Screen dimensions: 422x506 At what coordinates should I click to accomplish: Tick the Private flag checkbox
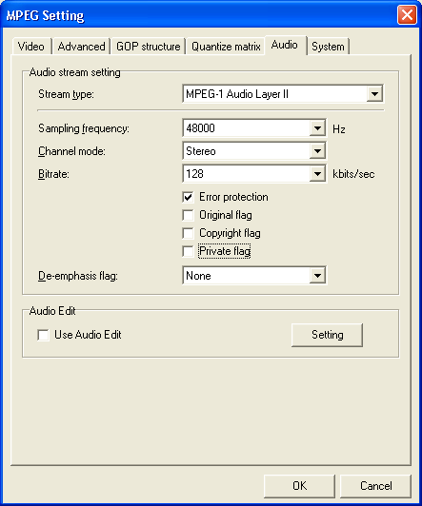[188, 251]
